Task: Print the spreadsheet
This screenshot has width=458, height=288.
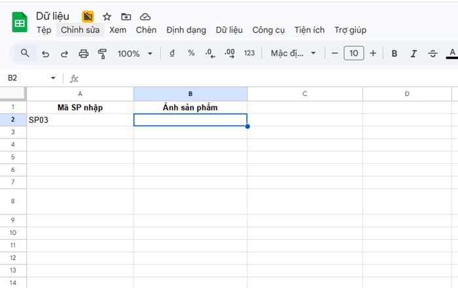Action: pyautogui.click(x=83, y=54)
